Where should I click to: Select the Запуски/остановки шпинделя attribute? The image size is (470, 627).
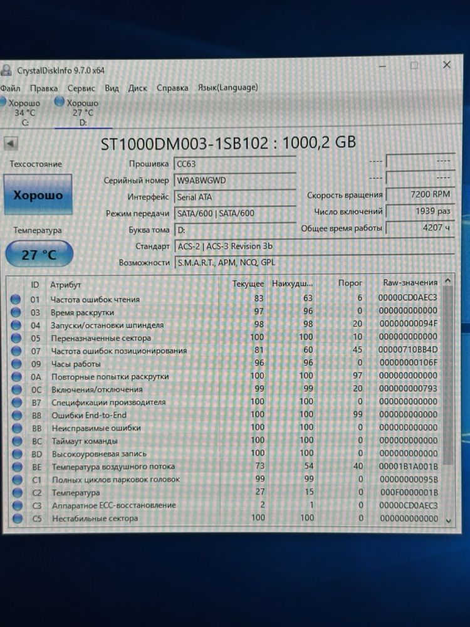click(107, 325)
